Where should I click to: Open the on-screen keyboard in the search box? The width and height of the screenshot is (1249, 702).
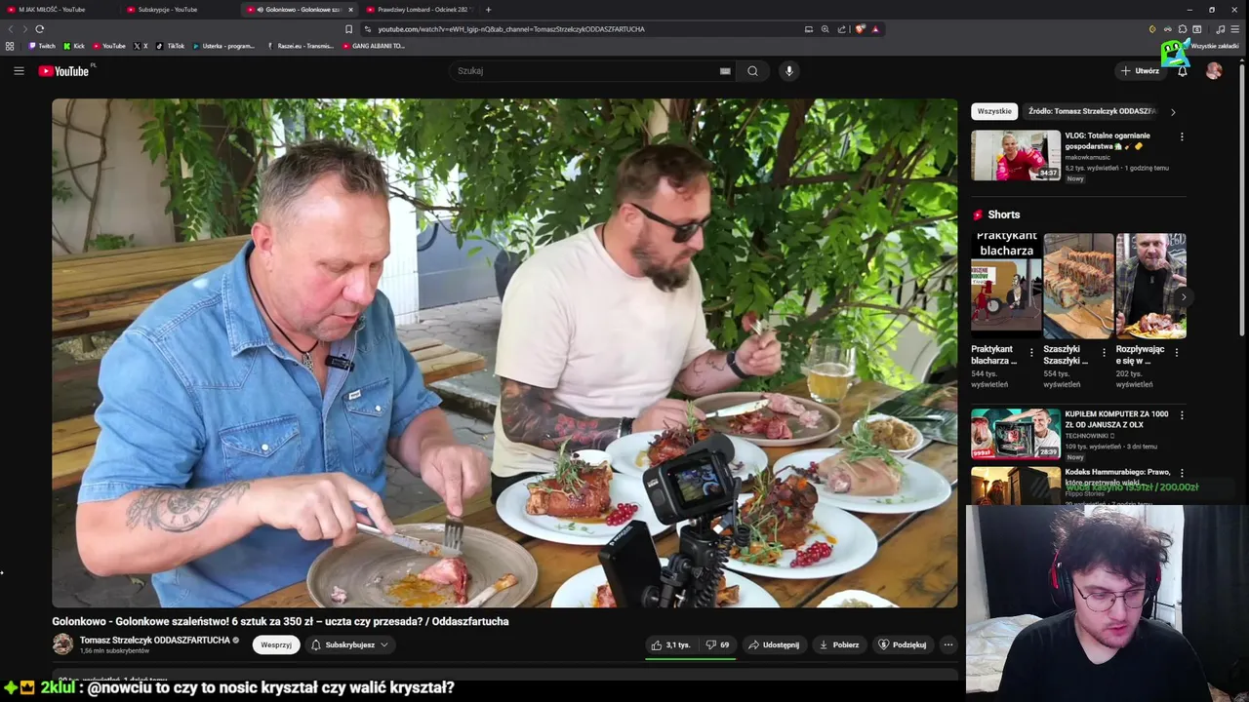725,70
